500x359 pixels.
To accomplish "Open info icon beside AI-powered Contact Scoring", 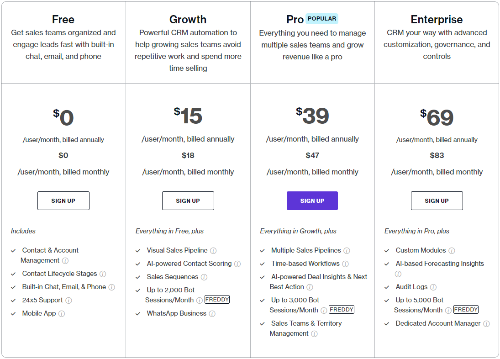I will tap(237, 264).
